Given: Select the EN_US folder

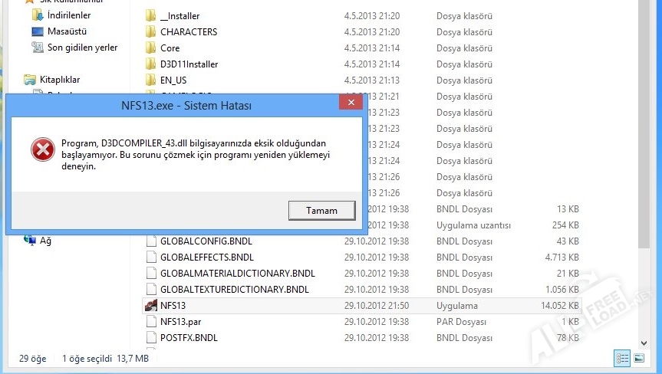Looking at the screenshot, I should pyautogui.click(x=173, y=80).
